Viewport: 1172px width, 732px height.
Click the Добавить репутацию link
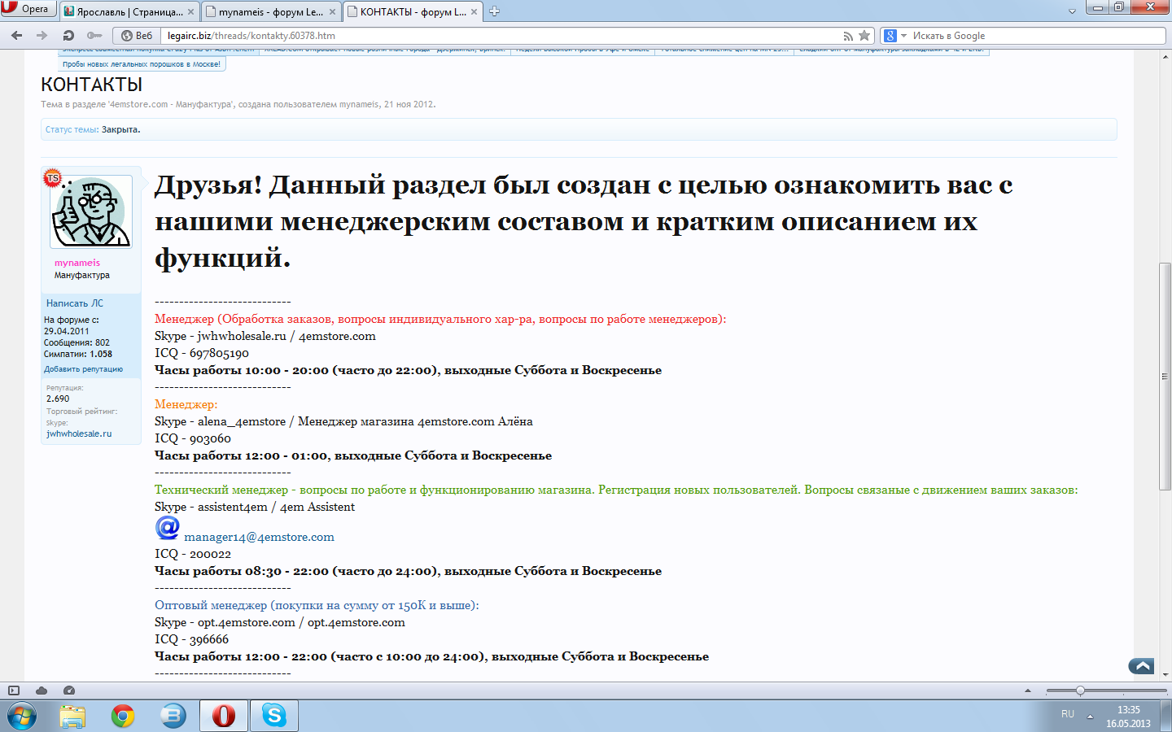[x=84, y=369]
